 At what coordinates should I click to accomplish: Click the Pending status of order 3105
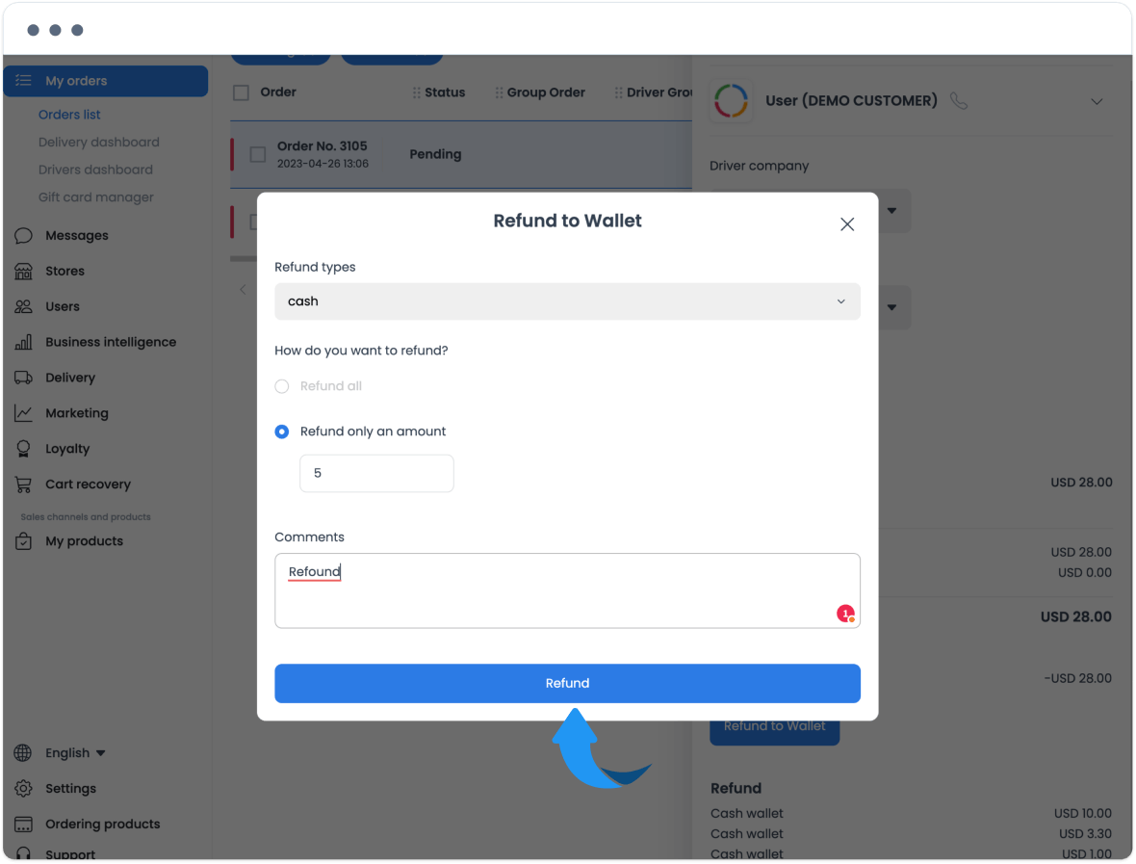click(x=435, y=154)
